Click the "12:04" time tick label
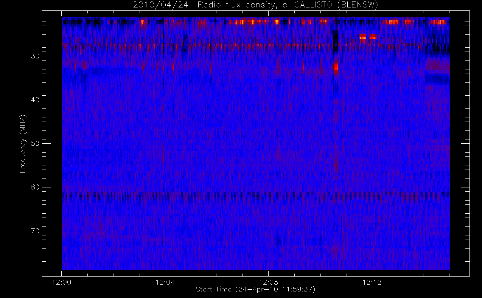The height and width of the screenshot is (298, 482). [x=165, y=282]
